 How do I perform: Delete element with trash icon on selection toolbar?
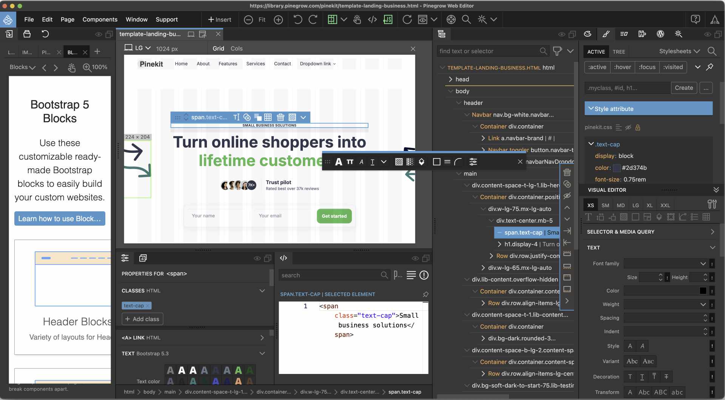point(281,117)
